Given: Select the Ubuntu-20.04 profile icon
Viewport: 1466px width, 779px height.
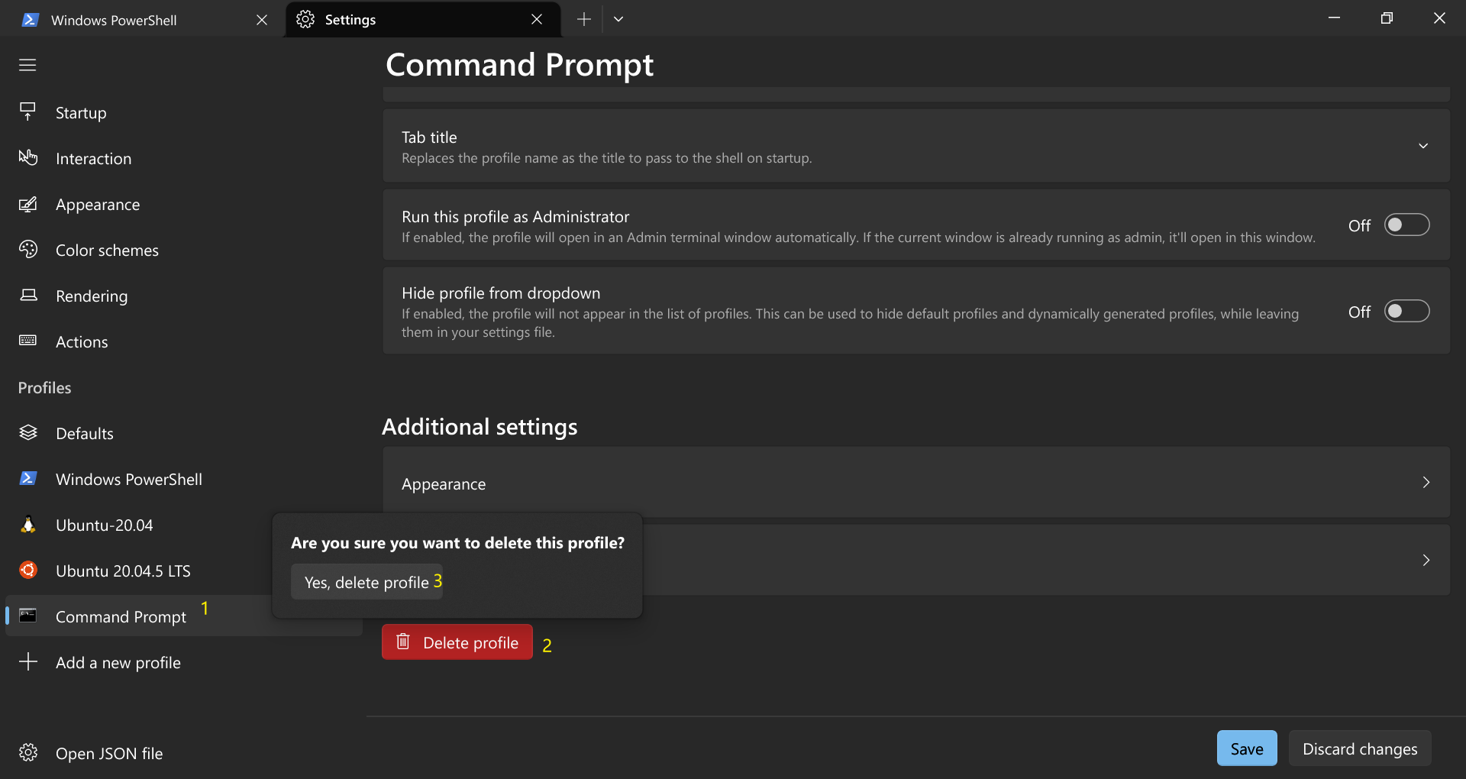Looking at the screenshot, I should coord(27,525).
